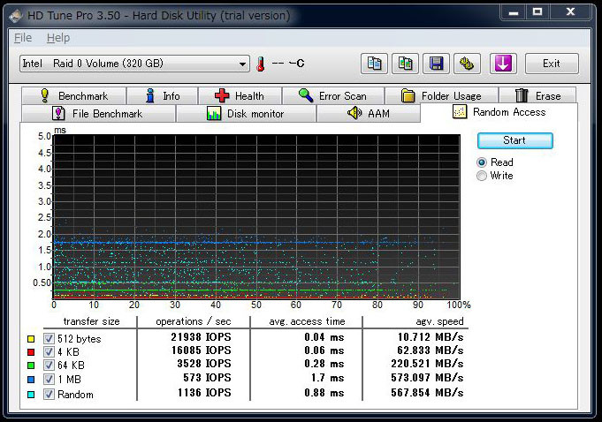Click the folder icon on Folder Usage tab
Image resolution: width=602 pixels, height=422 pixels.
[408, 95]
